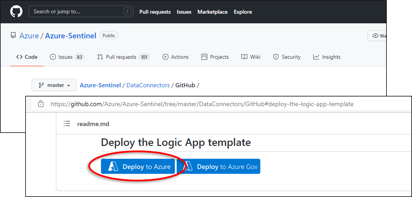
Task: Click the circled Deploy to Azure button
Action: tap(138, 166)
